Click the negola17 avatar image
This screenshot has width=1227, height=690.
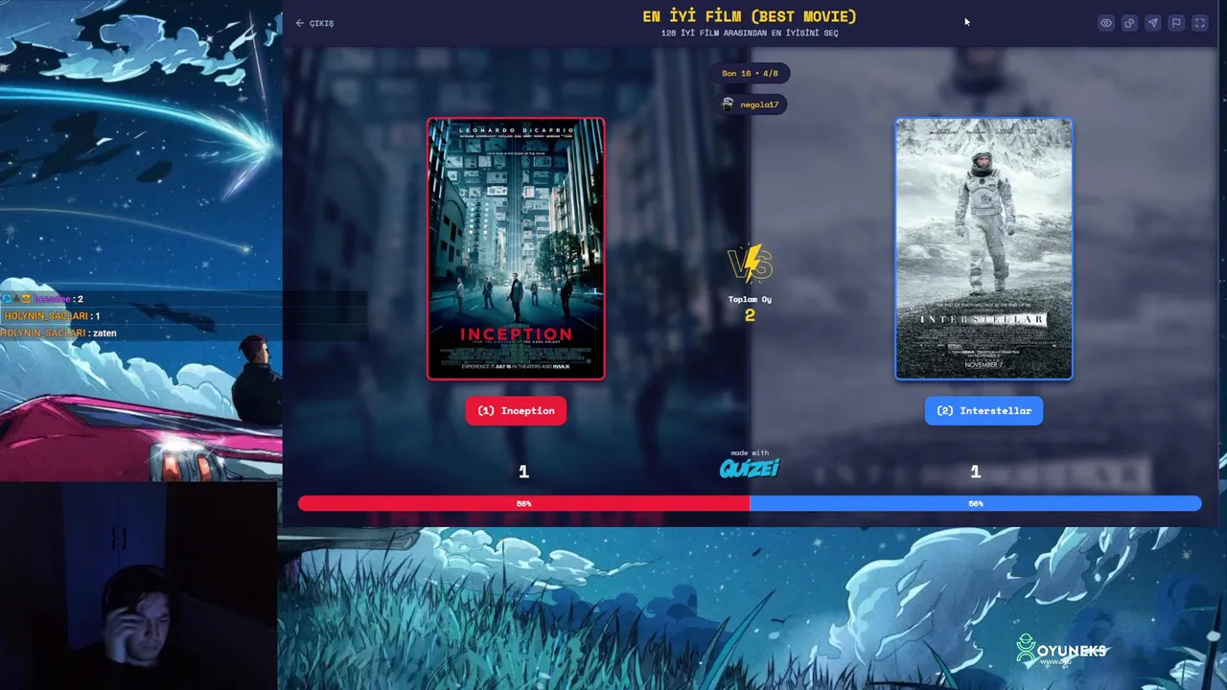729,103
